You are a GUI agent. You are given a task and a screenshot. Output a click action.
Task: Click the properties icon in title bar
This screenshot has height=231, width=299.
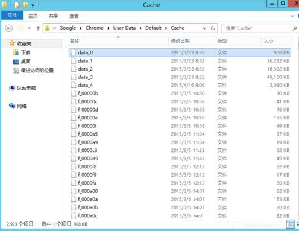tap(17, 5)
